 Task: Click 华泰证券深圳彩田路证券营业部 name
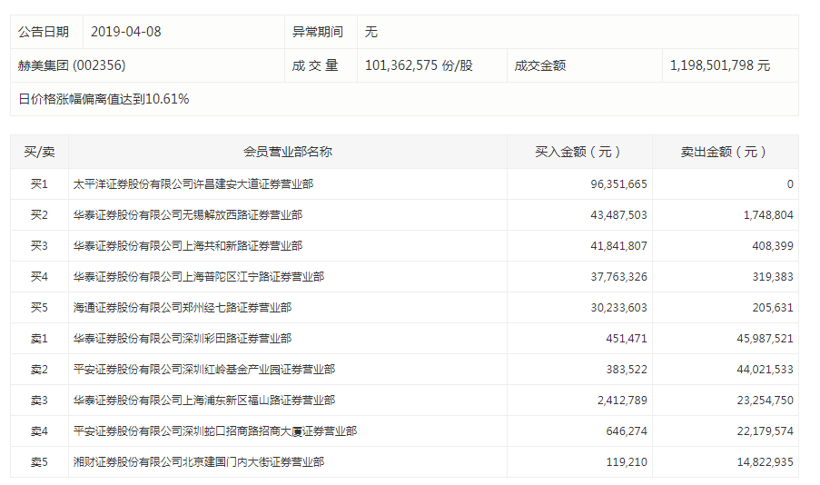[x=182, y=338]
